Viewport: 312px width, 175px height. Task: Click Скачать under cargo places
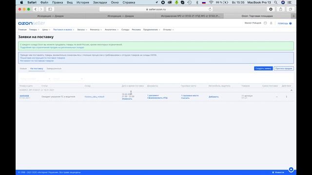tap(185, 98)
